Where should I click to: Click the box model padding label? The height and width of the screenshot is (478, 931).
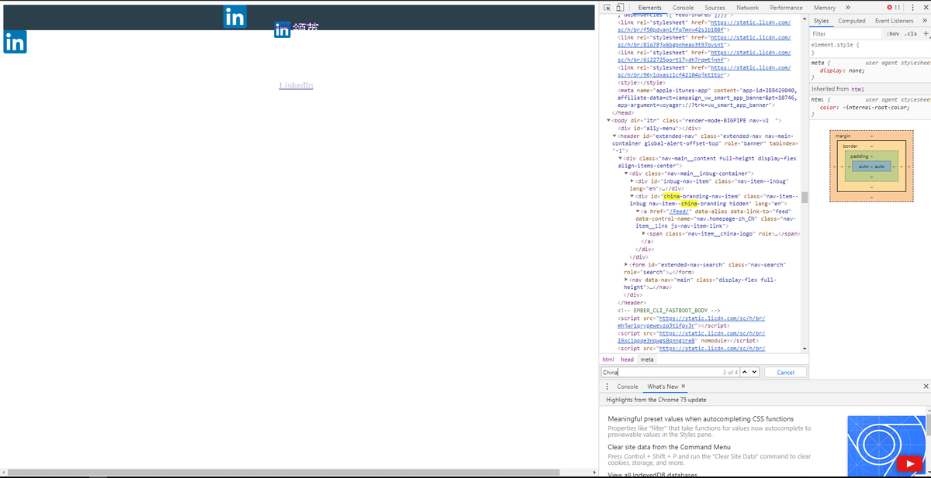pyautogui.click(x=857, y=156)
